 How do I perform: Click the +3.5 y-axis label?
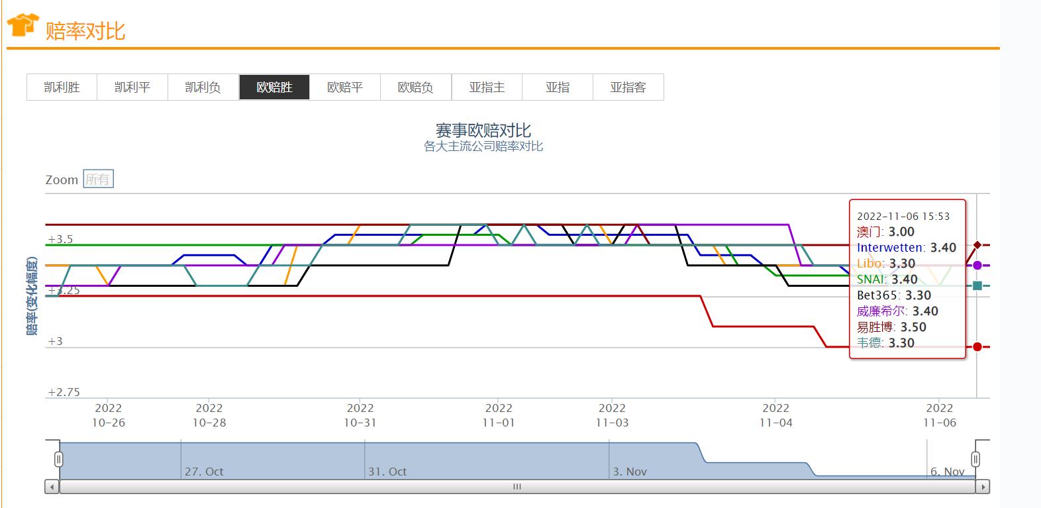pos(60,239)
